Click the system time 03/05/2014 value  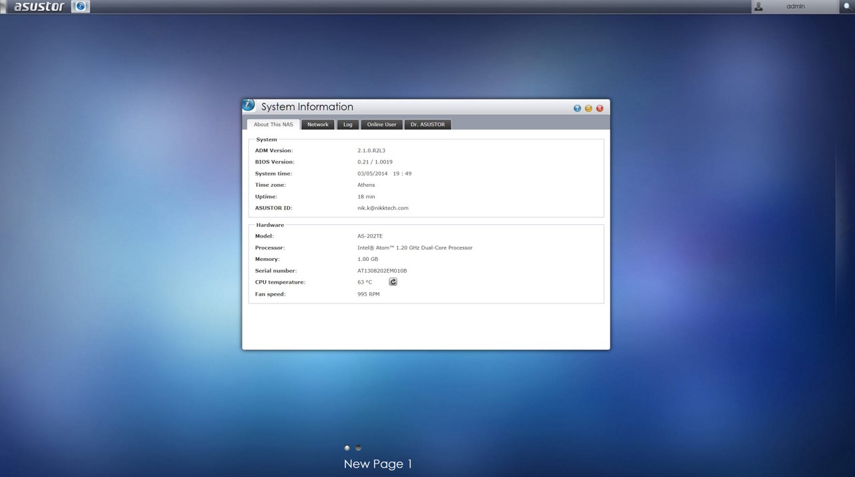click(x=385, y=173)
